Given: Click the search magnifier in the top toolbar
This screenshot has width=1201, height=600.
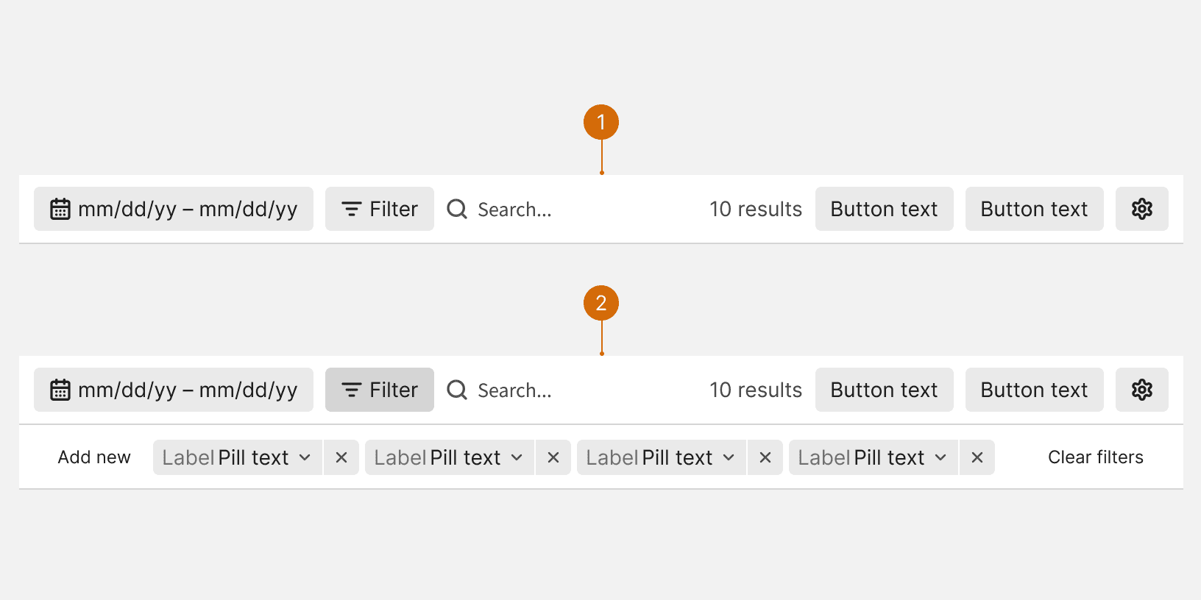Looking at the screenshot, I should point(457,209).
